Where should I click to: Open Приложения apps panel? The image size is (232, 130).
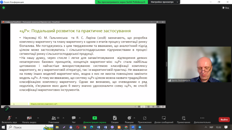(x=145, y=120)
